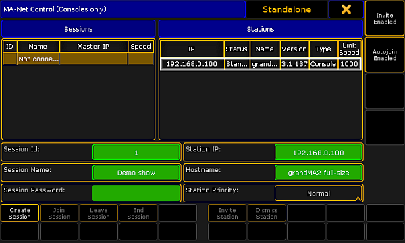The width and height of the screenshot is (405, 243).
Task: Click the ID column header in Sessions
Action: (x=10, y=46)
